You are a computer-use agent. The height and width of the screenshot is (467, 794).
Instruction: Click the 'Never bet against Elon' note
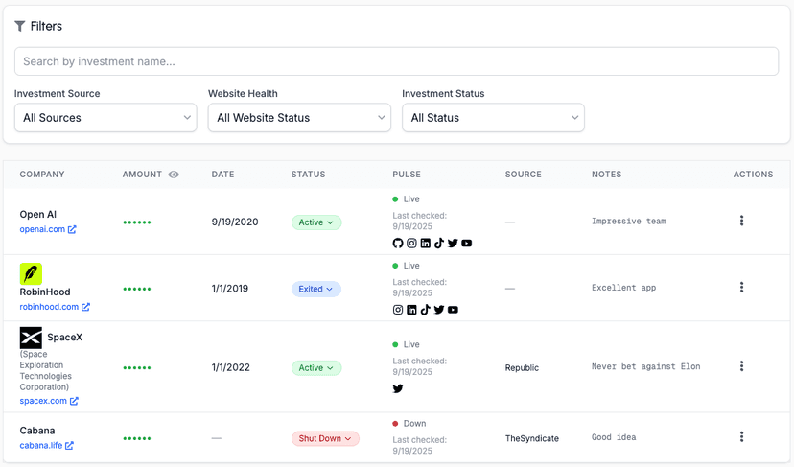[646, 366]
